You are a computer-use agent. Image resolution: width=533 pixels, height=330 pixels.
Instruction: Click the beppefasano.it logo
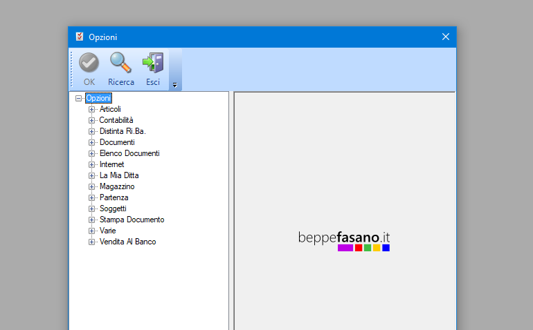tap(344, 240)
